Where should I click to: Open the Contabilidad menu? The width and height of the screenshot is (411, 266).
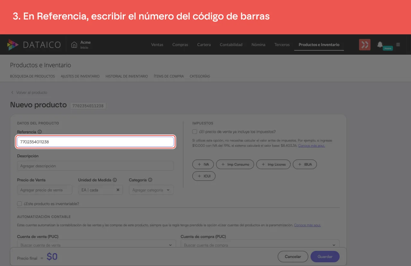click(231, 45)
